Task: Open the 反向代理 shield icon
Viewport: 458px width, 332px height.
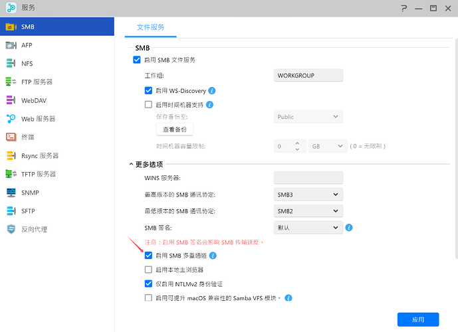Action: 11,229
